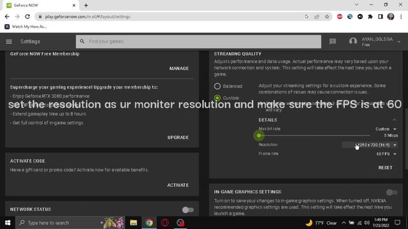
Task: Reload the GeForce NOW page
Action: (27, 17)
